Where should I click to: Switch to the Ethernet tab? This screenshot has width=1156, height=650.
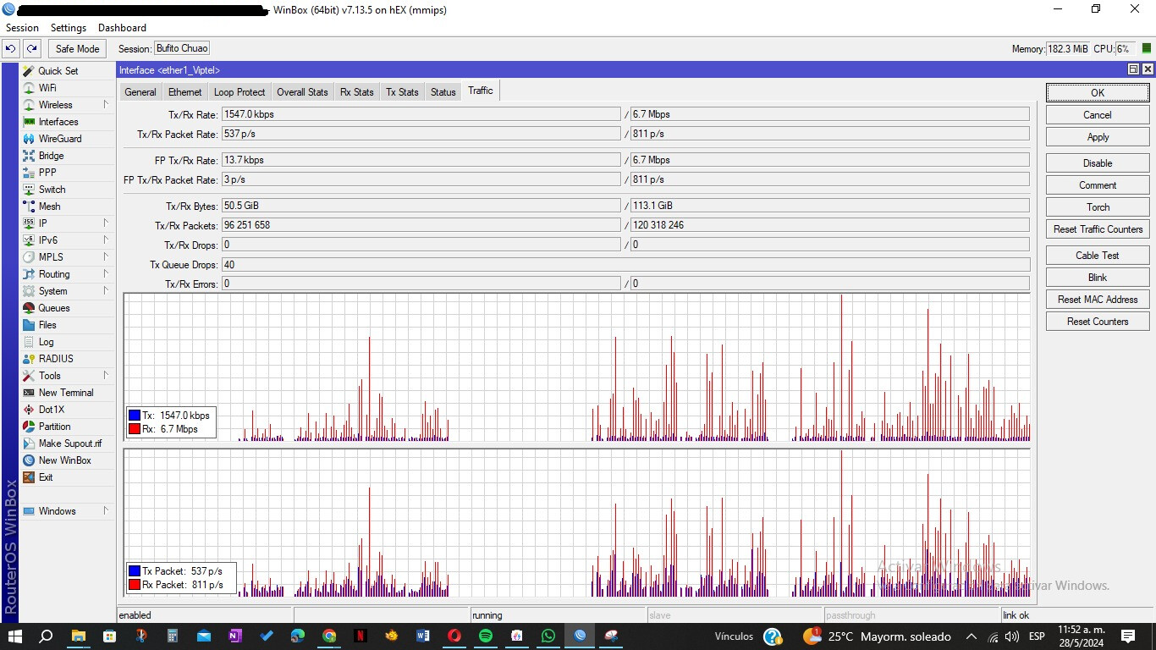tap(184, 91)
